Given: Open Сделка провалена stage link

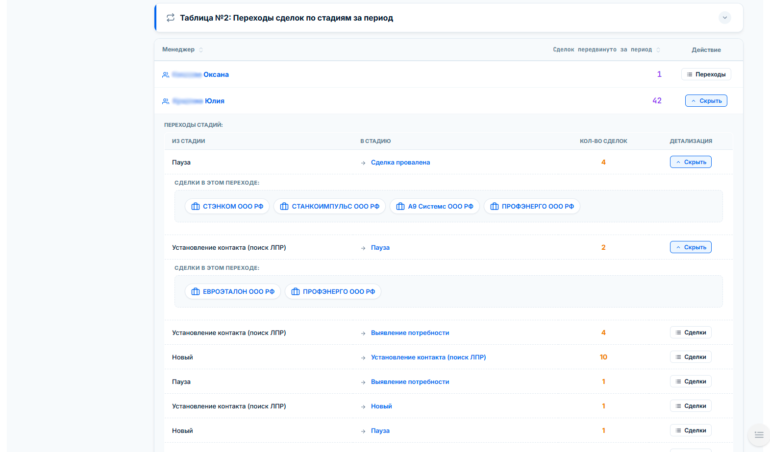Looking at the screenshot, I should (400, 163).
